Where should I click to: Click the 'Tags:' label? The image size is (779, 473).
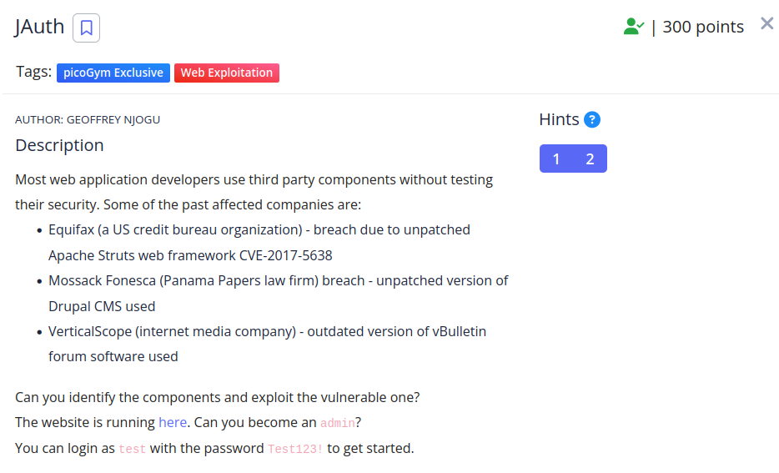[x=33, y=72]
